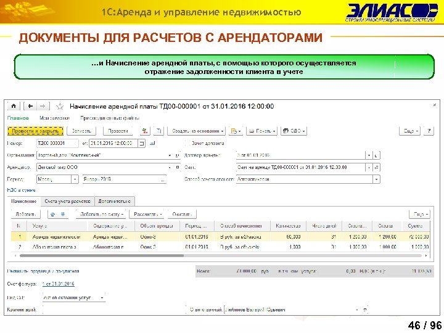The width and height of the screenshot is (444, 333).
Task: Open Создать на основании menu
Action: 197,131
